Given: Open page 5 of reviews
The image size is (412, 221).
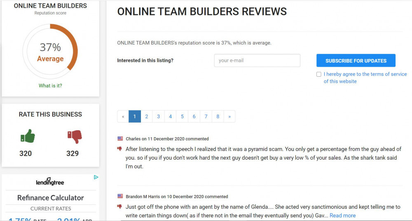Looking at the screenshot, I should (182, 117).
